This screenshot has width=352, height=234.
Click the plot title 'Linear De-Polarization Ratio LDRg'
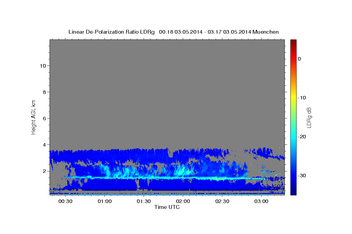(111, 32)
